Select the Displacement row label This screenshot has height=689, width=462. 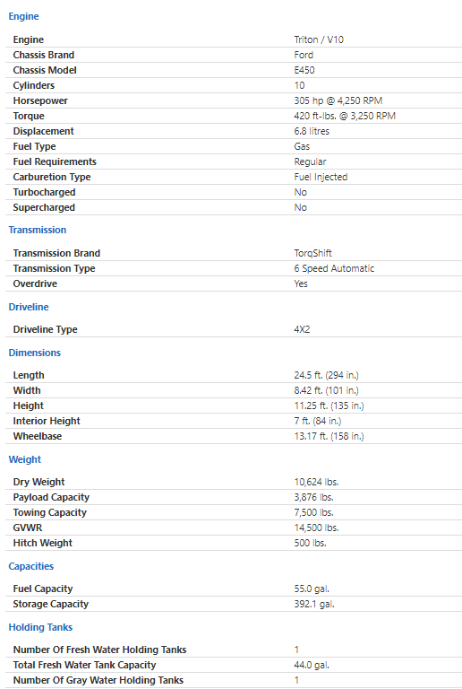click(x=43, y=131)
